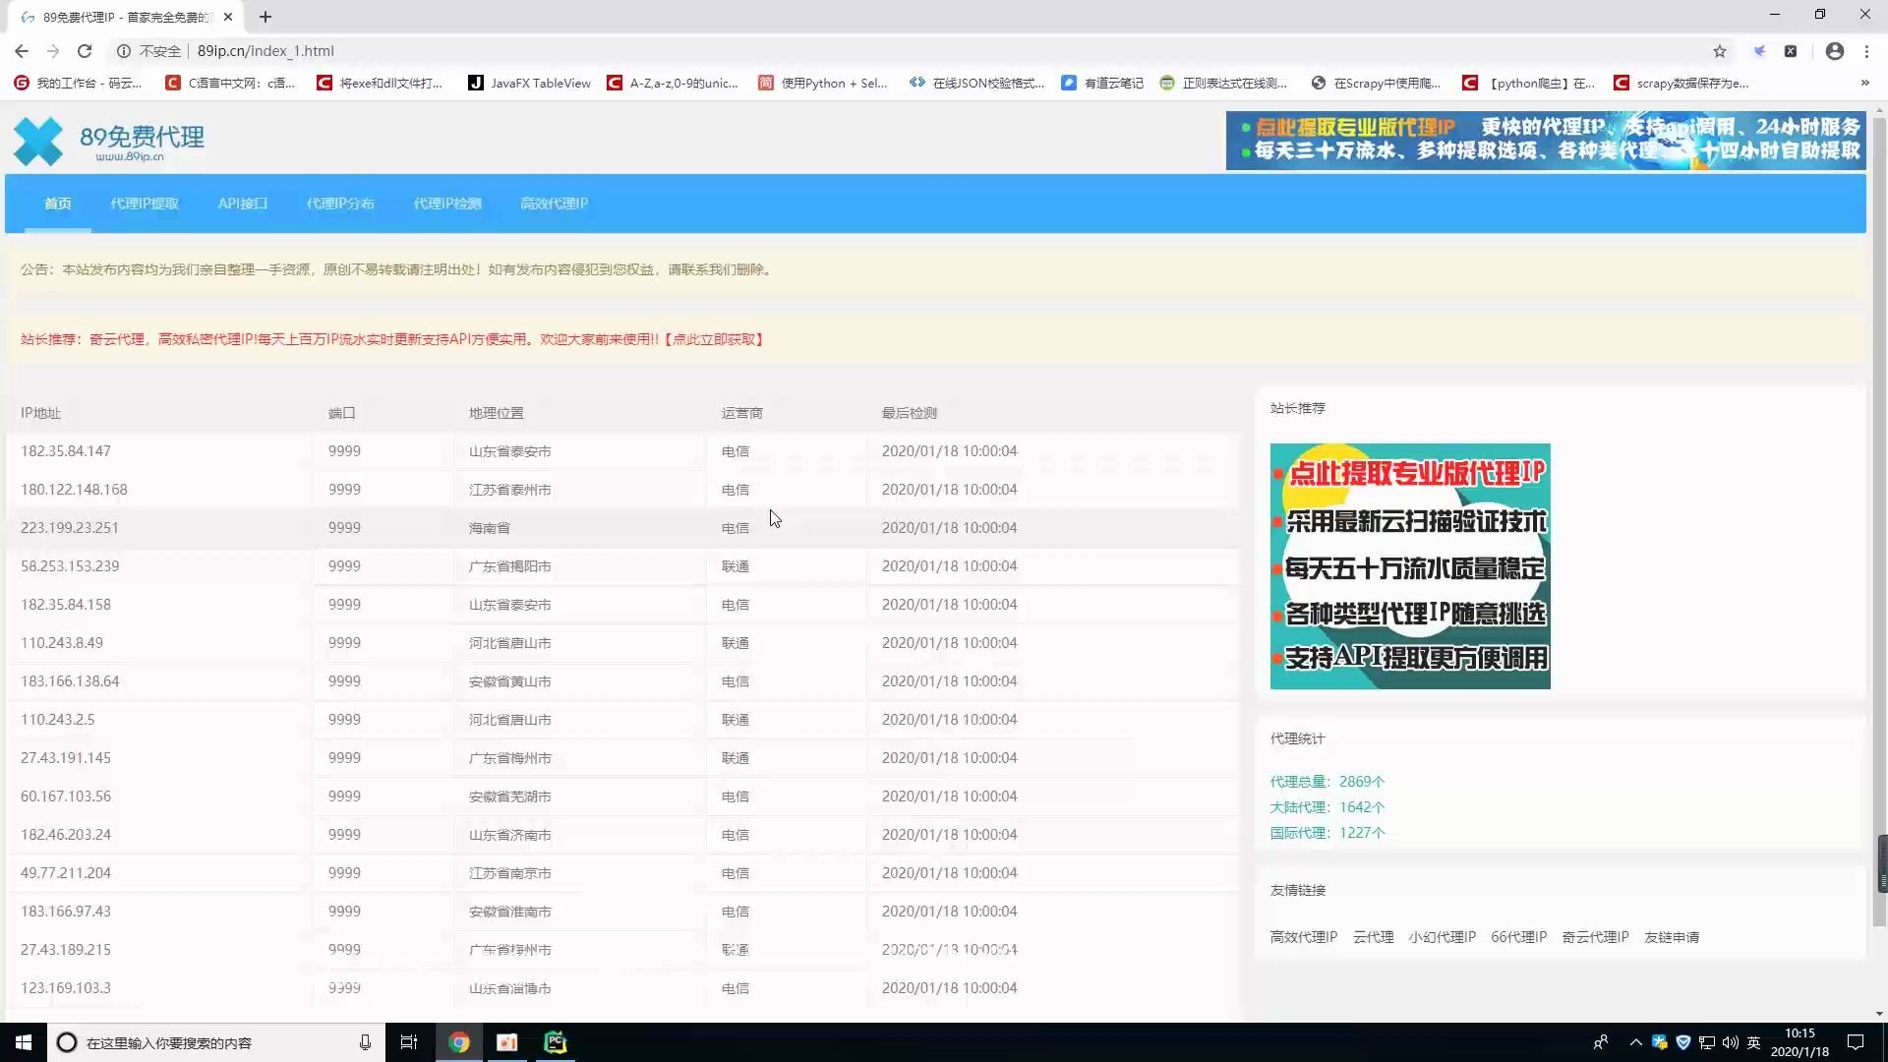Show hidden icons in the system tray
This screenshot has width=1888, height=1062.
[1635, 1041]
